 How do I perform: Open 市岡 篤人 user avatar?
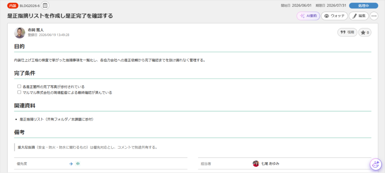20,33
